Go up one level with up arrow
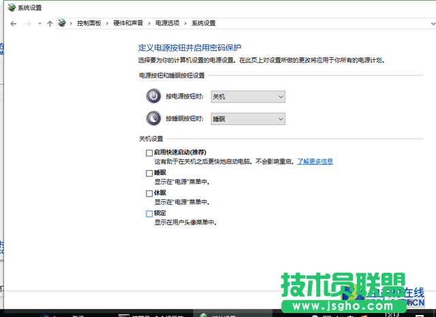Image resolution: width=436 pixels, height=317 pixels. pos(50,24)
